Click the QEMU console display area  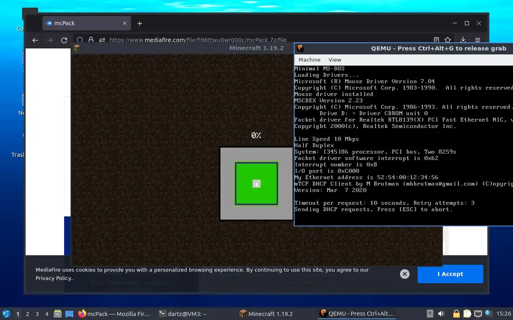(404, 145)
